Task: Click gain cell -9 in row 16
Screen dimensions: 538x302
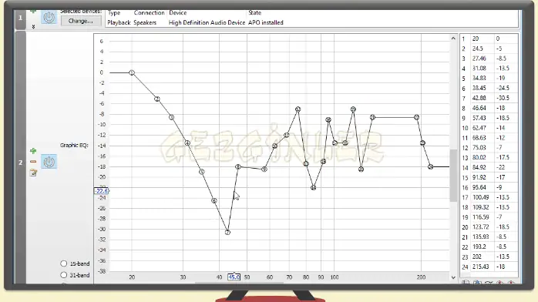Action: pos(506,187)
